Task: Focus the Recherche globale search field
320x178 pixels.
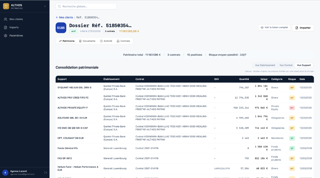Action: click(x=86, y=6)
